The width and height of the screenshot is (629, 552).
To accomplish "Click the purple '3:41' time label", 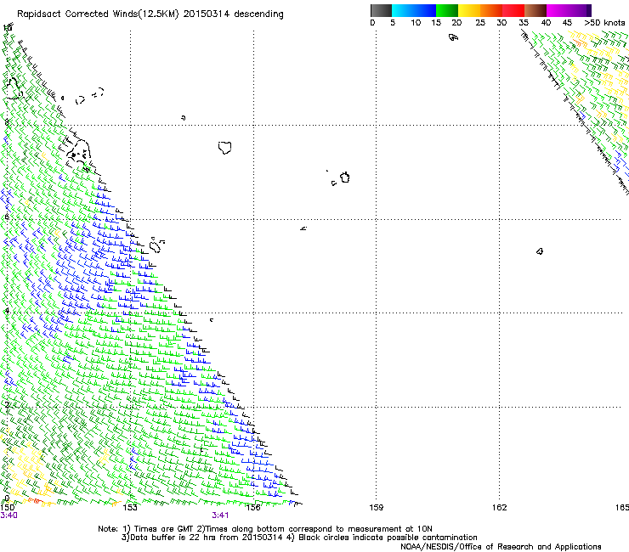I will coord(220,515).
